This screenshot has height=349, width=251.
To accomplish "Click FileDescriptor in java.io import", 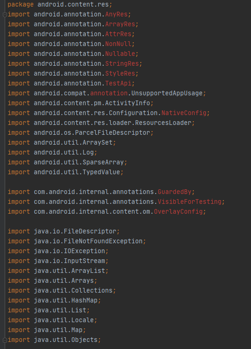I will point(90,231).
